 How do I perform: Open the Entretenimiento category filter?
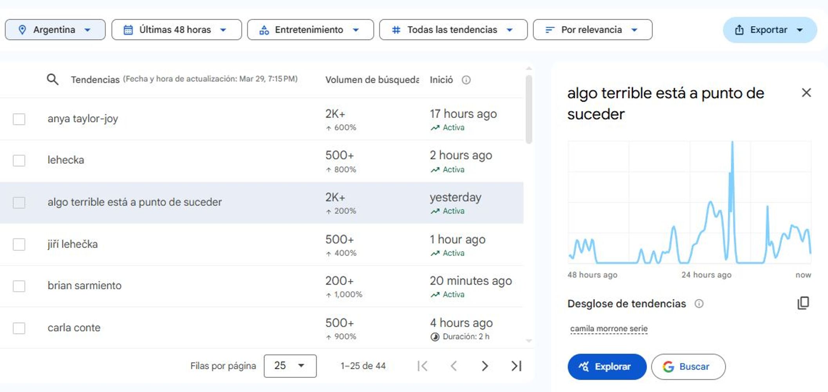[x=310, y=30]
